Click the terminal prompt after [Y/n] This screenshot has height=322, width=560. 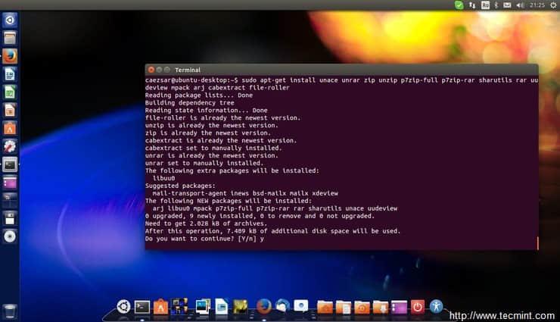pos(269,239)
